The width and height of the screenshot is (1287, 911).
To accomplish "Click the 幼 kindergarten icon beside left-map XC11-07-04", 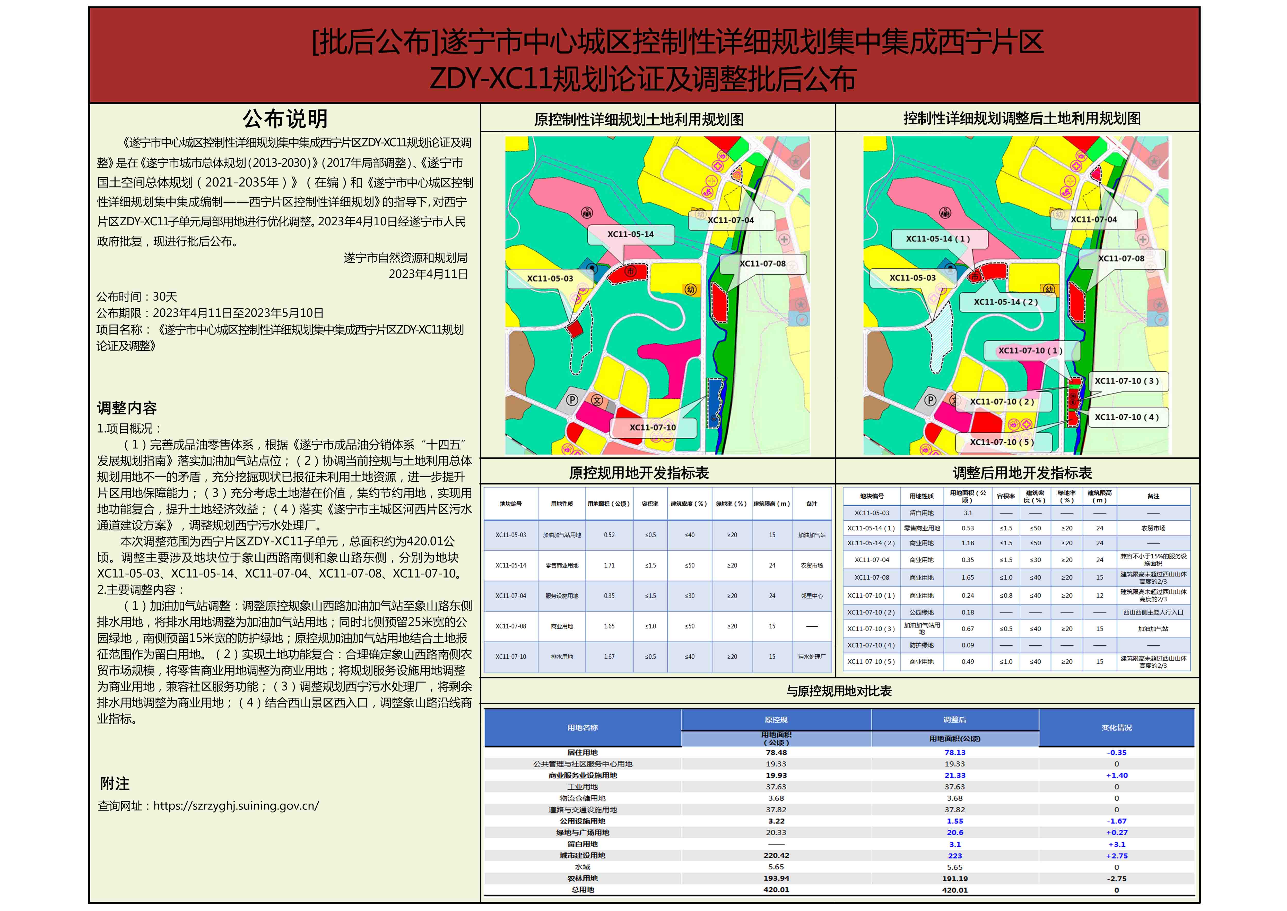I will [700, 214].
